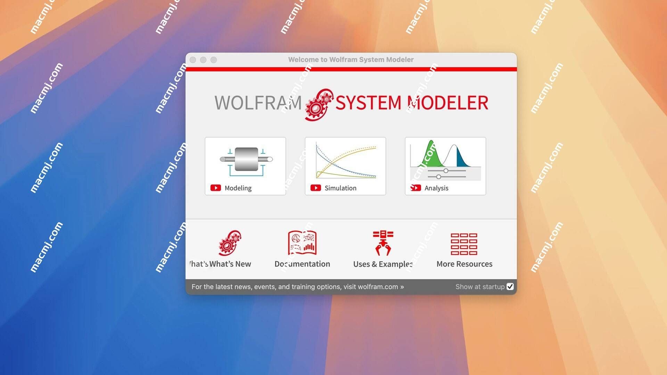
Task: Click the System Modeler gear logo
Action: [319, 105]
